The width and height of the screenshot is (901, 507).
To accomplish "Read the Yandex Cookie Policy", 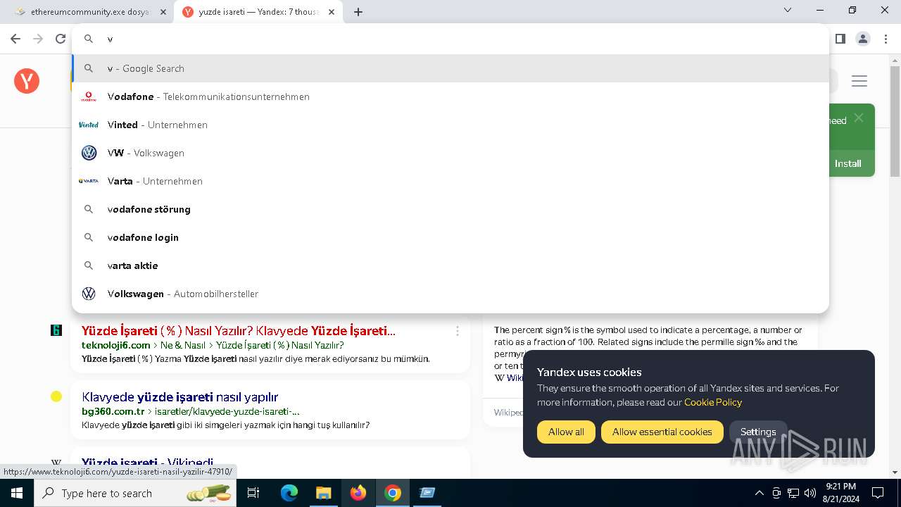I will click(x=713, y=402).
